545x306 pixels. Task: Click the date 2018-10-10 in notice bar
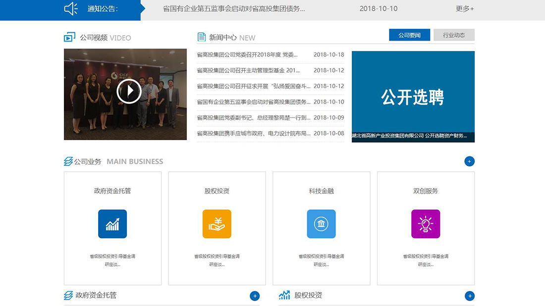click(379, 9)
